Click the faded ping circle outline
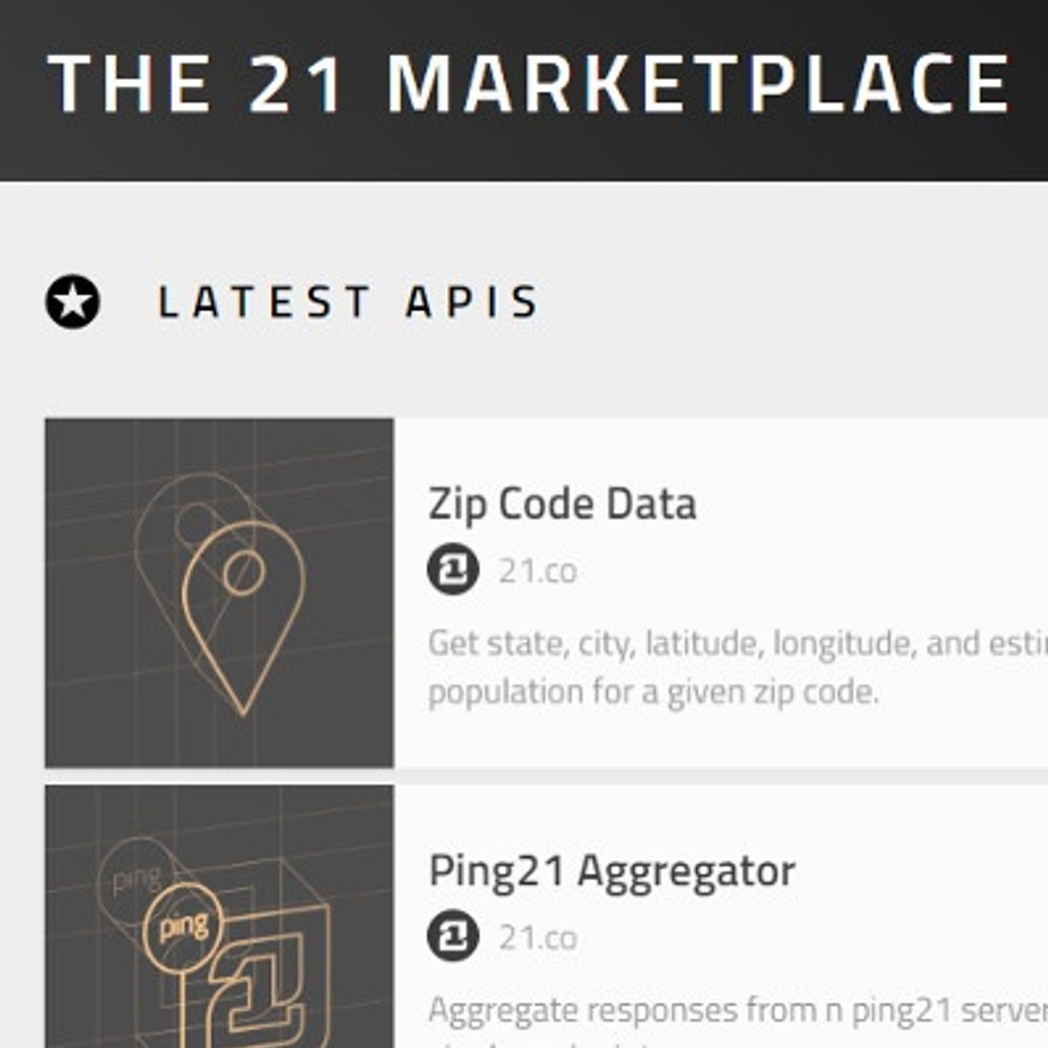 click(136, 877)
